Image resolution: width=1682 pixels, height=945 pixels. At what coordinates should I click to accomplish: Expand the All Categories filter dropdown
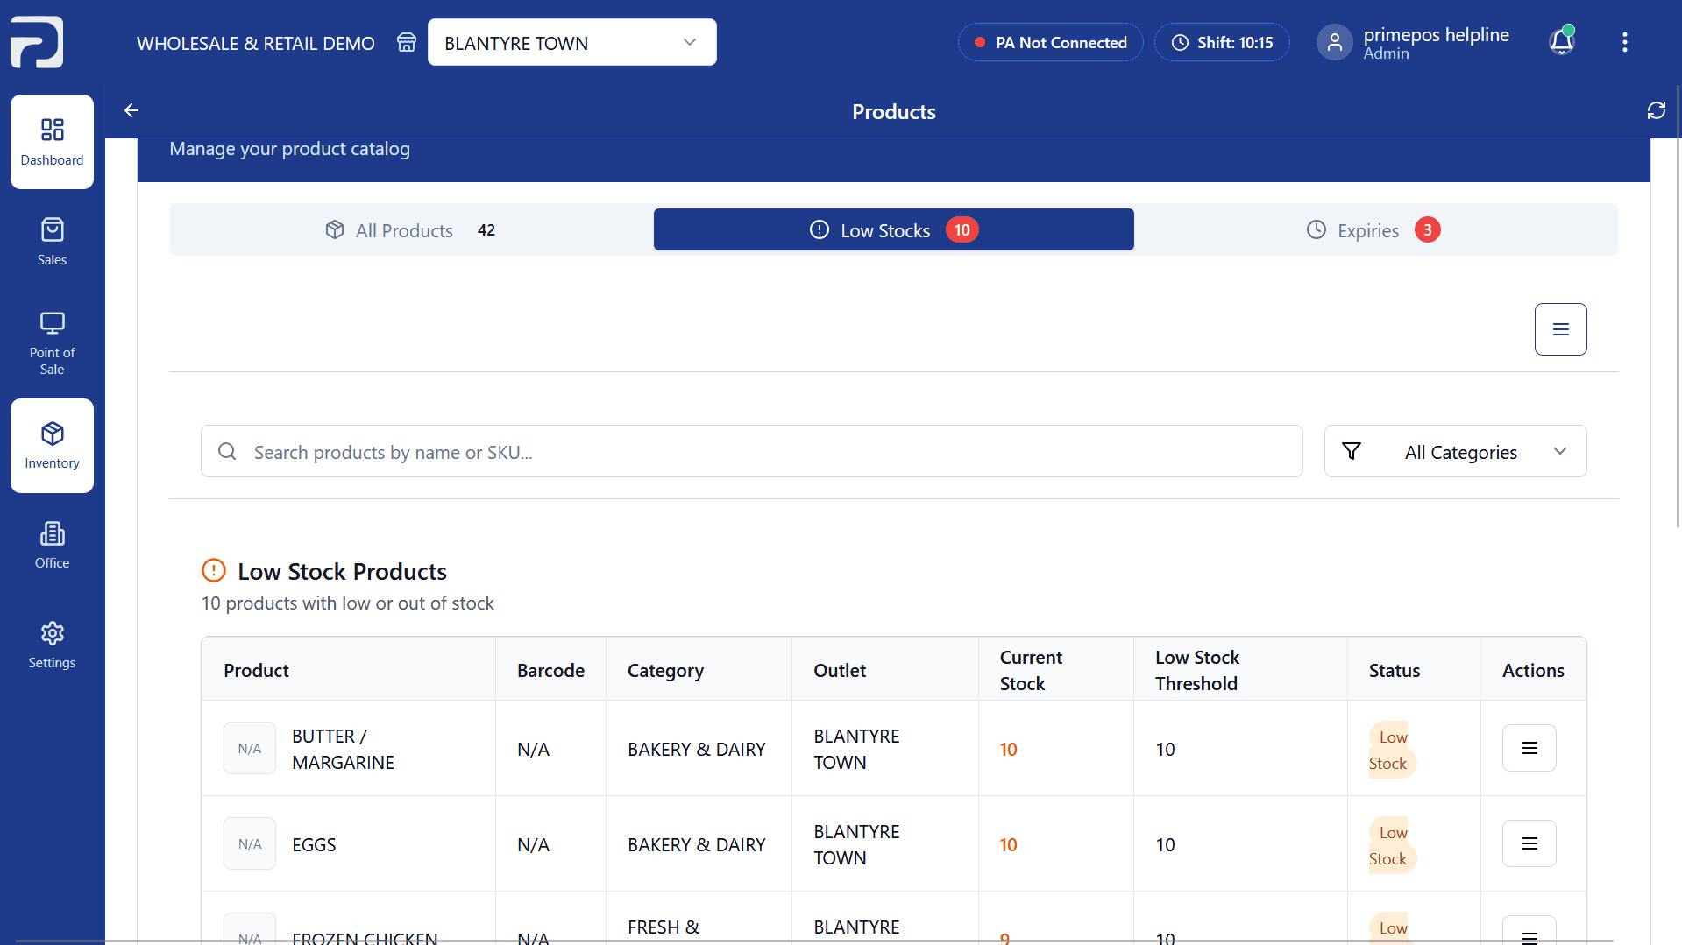point(1455,451)
